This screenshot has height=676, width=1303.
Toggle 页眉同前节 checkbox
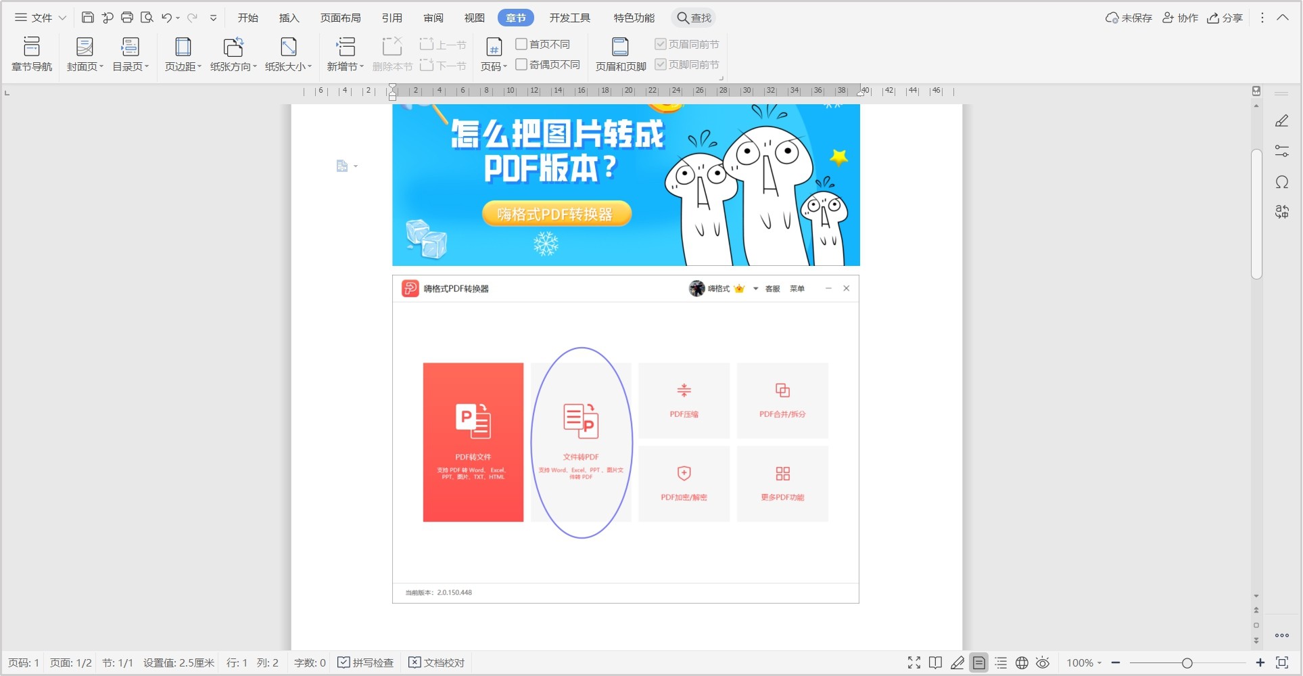coord(661,44)
